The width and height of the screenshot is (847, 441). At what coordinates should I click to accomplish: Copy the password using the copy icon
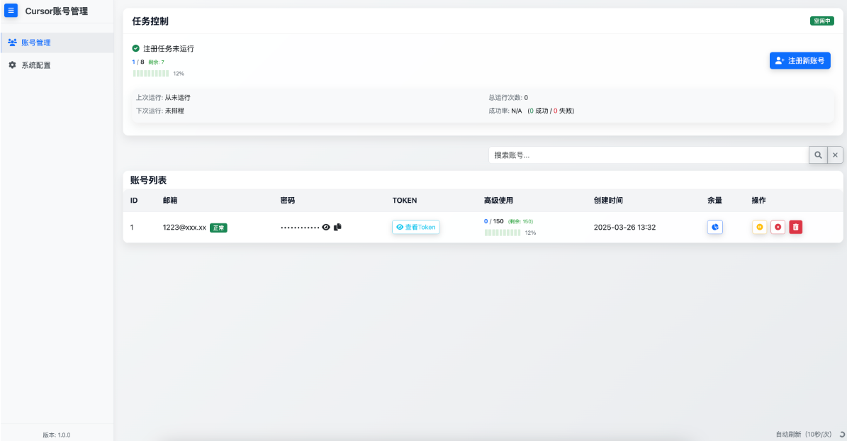click(337, 227)
